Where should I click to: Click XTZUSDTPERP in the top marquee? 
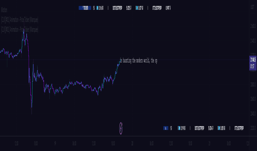click(x=157, y=8)
